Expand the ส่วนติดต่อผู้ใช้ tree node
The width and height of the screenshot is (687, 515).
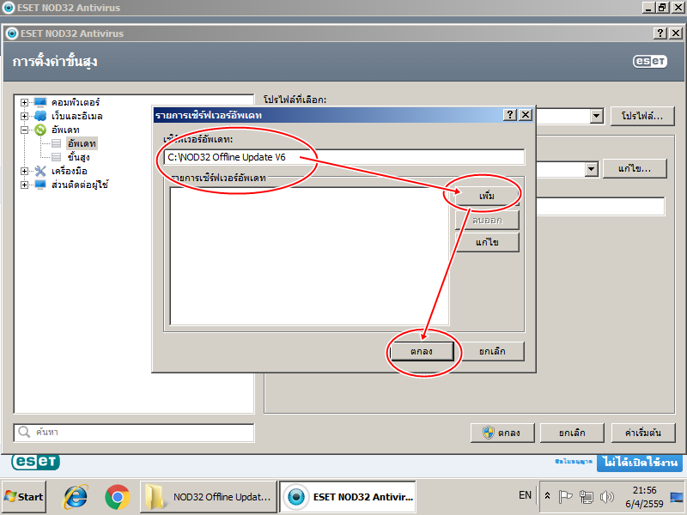25,185
